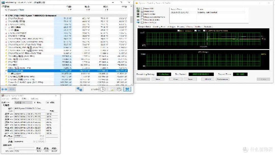Image resolution: width=275 pixels, height=155 pixels.
Task: Click the Stop button in stability test
Action: tap(158, 79)
